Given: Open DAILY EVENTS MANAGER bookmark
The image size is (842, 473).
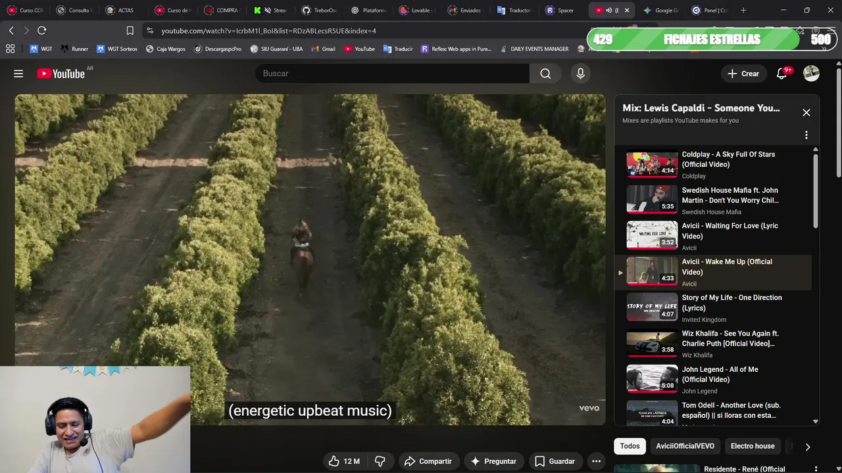Looking at the screenshot, I should 534,49.
